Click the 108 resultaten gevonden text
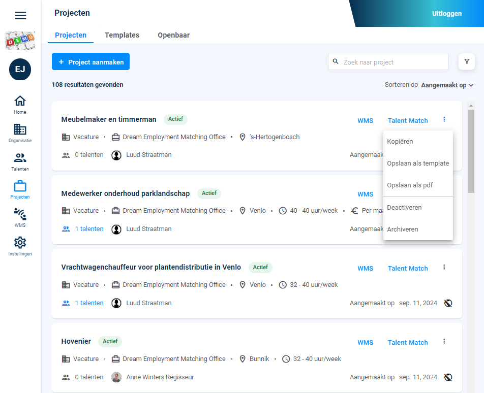 pyautogui.click(x=87, y=85)
